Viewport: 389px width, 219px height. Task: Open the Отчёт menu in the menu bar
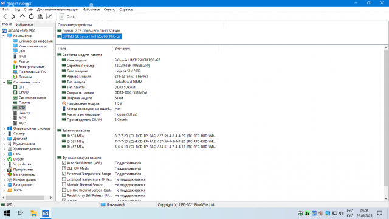point(29,10)
